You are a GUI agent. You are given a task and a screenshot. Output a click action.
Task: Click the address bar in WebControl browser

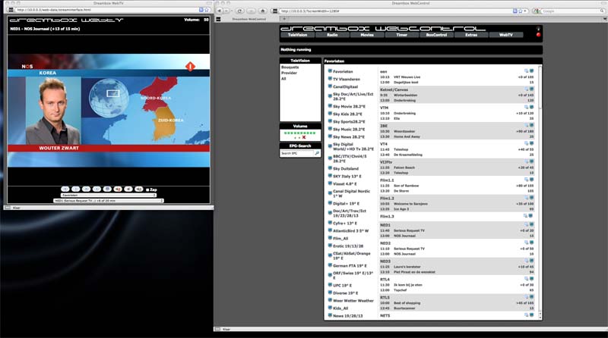400,11
